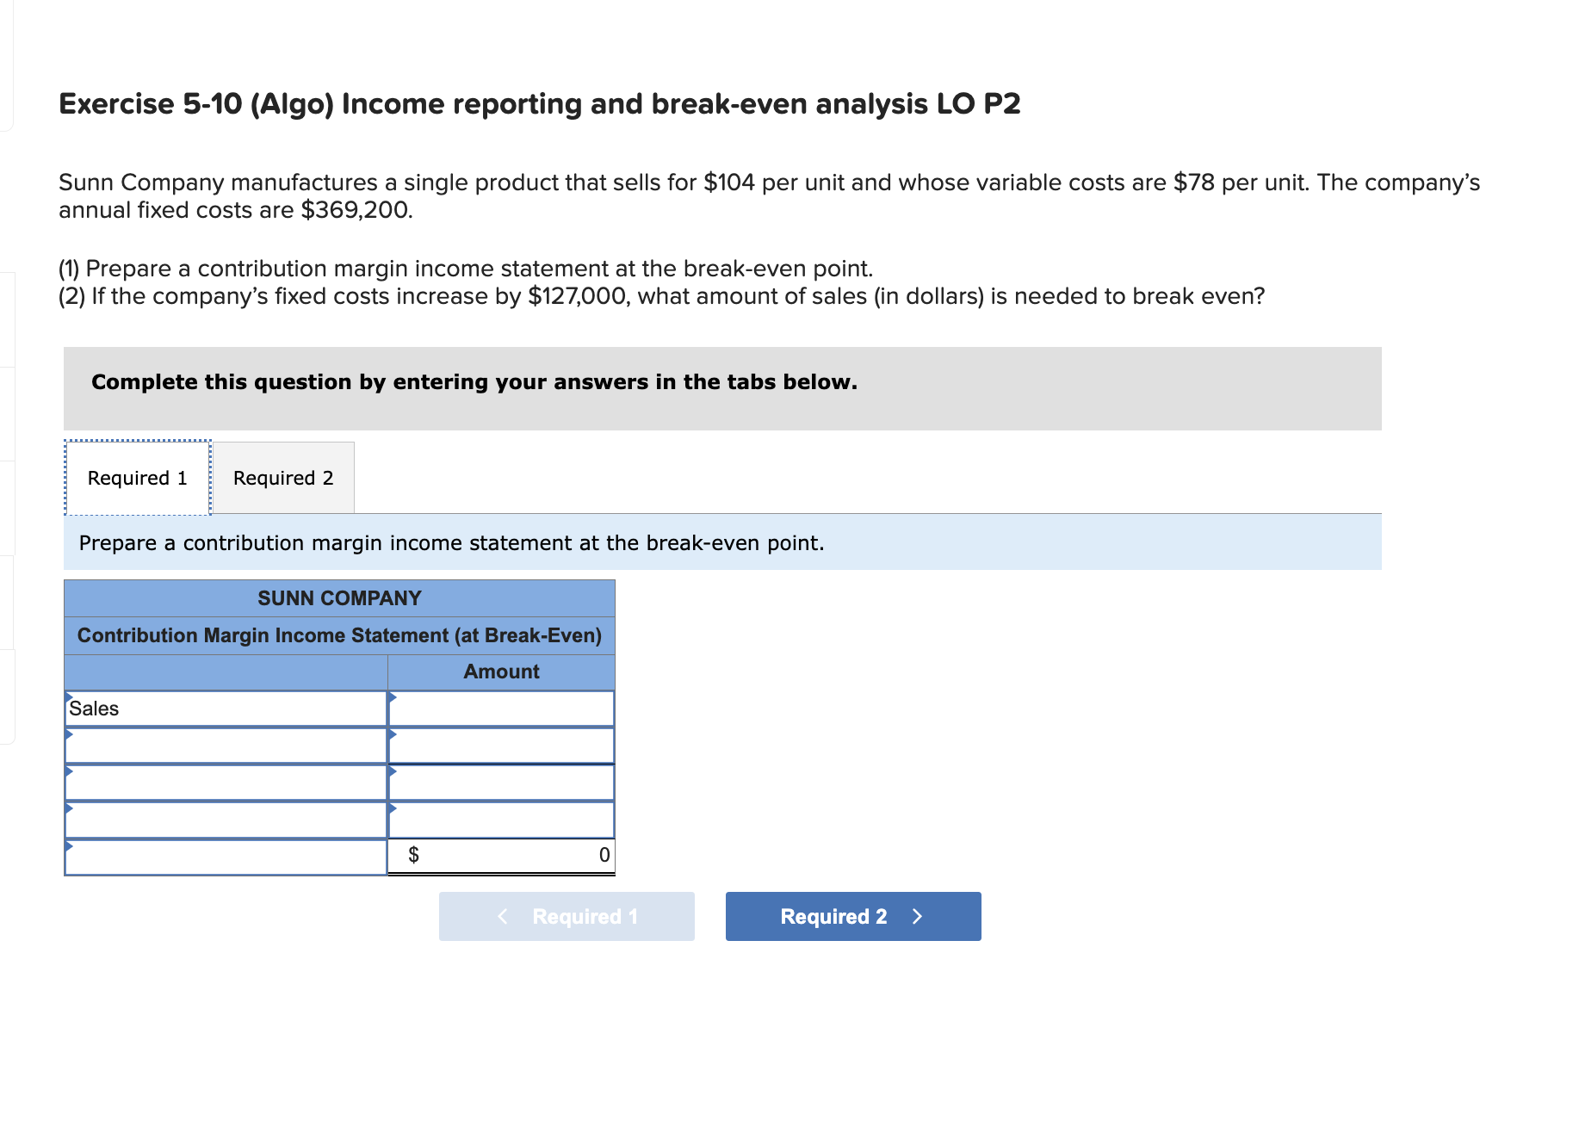The image size is (1579, 1145).
Task: Click the third amount input field
Action: pyautogui.click(x=501, y=782)
